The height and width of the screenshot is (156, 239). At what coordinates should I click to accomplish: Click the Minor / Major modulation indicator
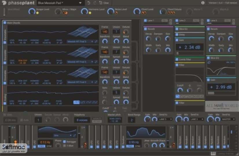65,13
